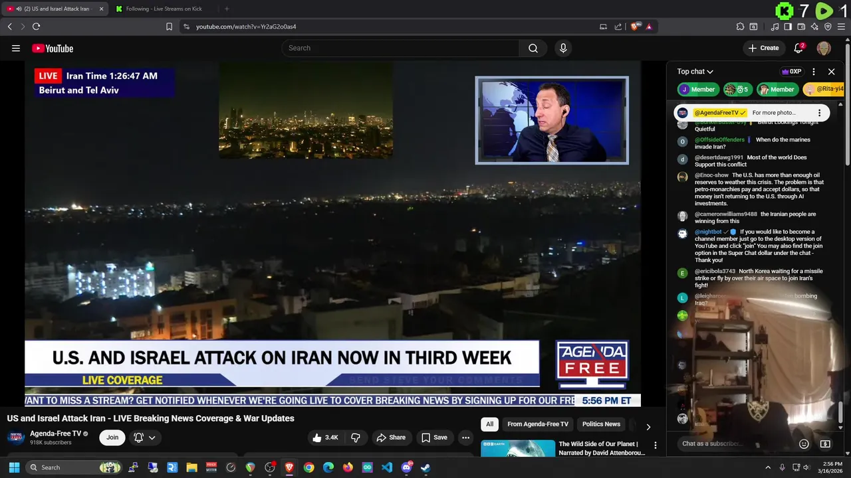Open 0XP points badge in chat
This screenshot has width=851, height=478.
pyautogui.click(x=791, y=72)
